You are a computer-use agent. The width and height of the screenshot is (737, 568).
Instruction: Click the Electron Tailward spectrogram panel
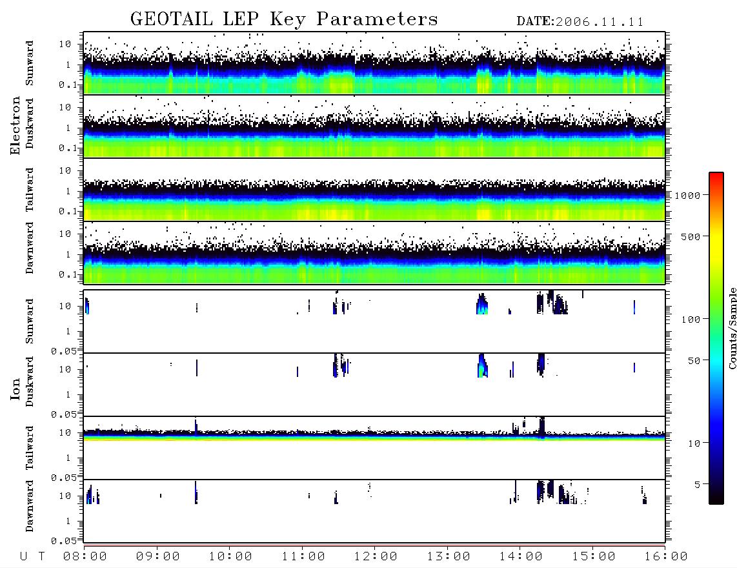pyautogui.click(x=374, y=190)
